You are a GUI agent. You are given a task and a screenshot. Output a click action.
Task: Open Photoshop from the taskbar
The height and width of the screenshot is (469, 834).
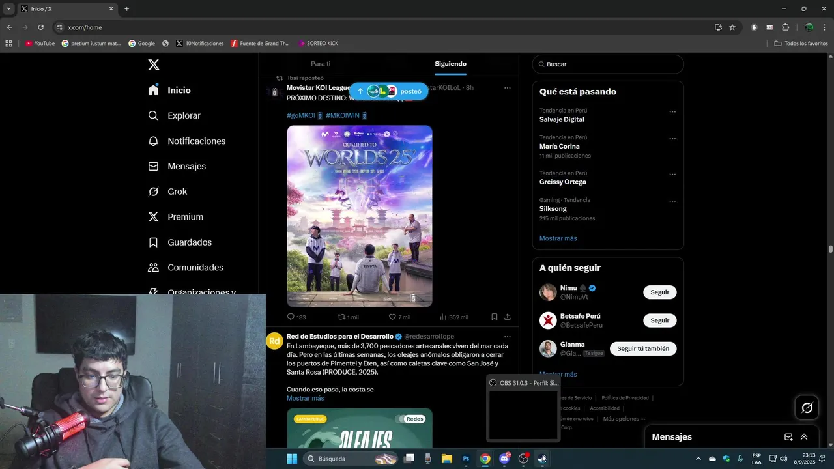pyautogui.click(x=466, y=459)
